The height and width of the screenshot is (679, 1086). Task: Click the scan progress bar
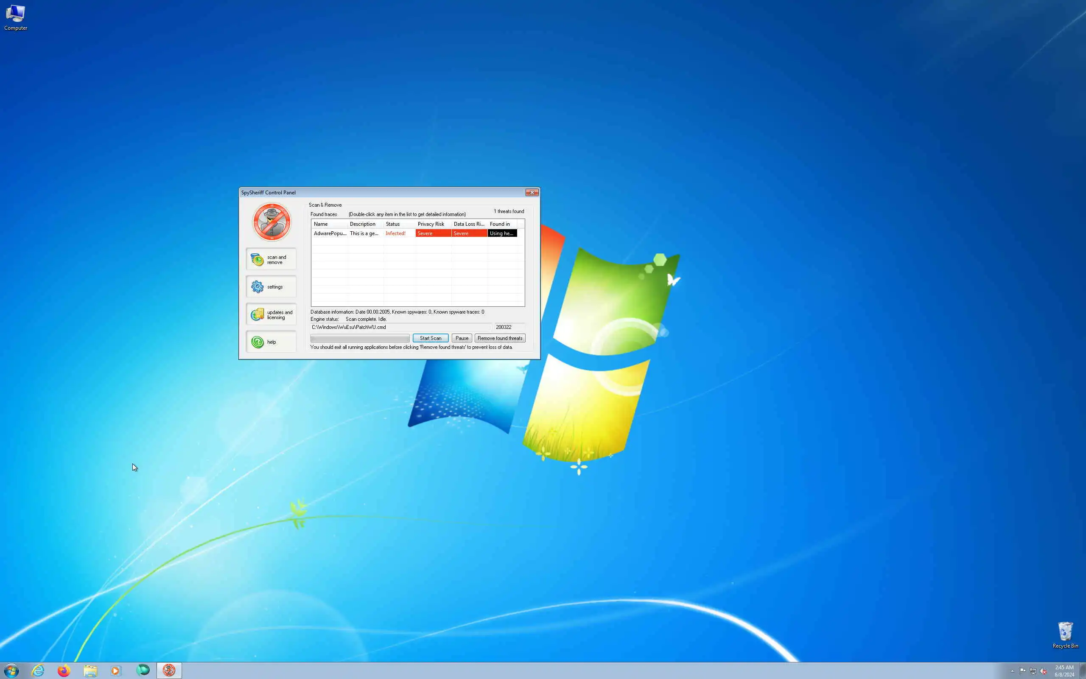[x=359, y=338]
